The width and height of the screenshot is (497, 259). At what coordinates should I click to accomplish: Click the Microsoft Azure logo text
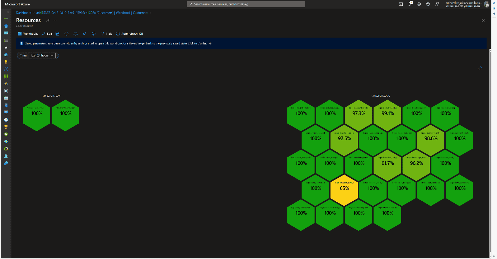[18, 4]
